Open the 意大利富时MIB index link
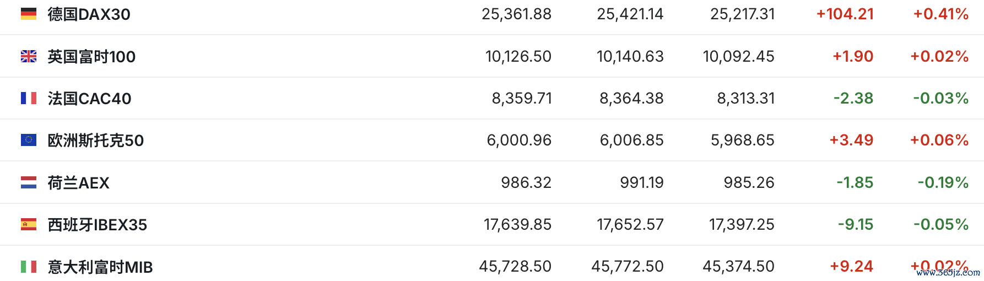This screenshot has height=281, width=984. (x=100, y=267)
